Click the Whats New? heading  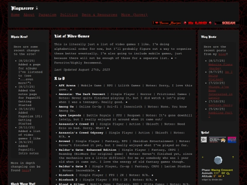(x=19, y=37)
